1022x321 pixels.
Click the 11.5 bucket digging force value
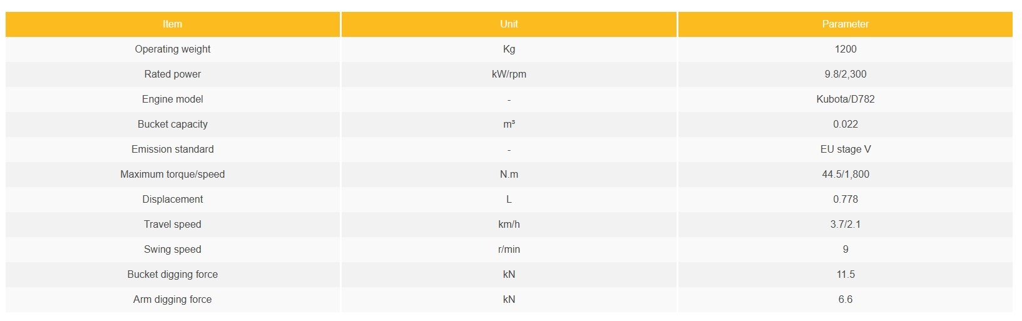(845, 275)
